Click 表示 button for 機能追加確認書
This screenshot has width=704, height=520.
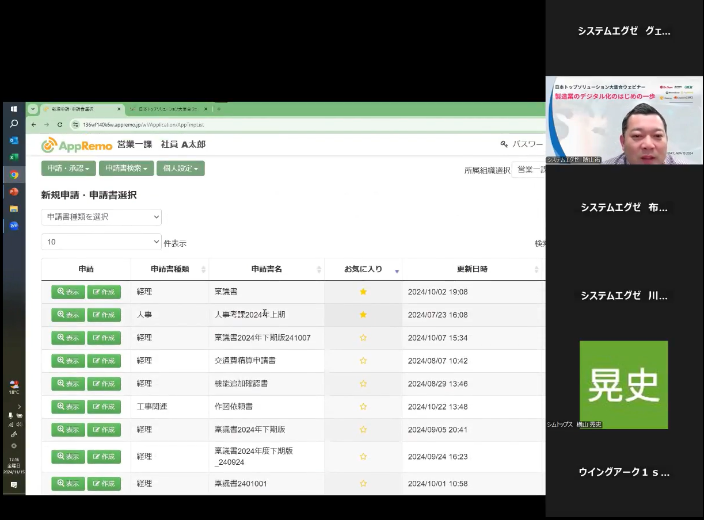(68, 384)
